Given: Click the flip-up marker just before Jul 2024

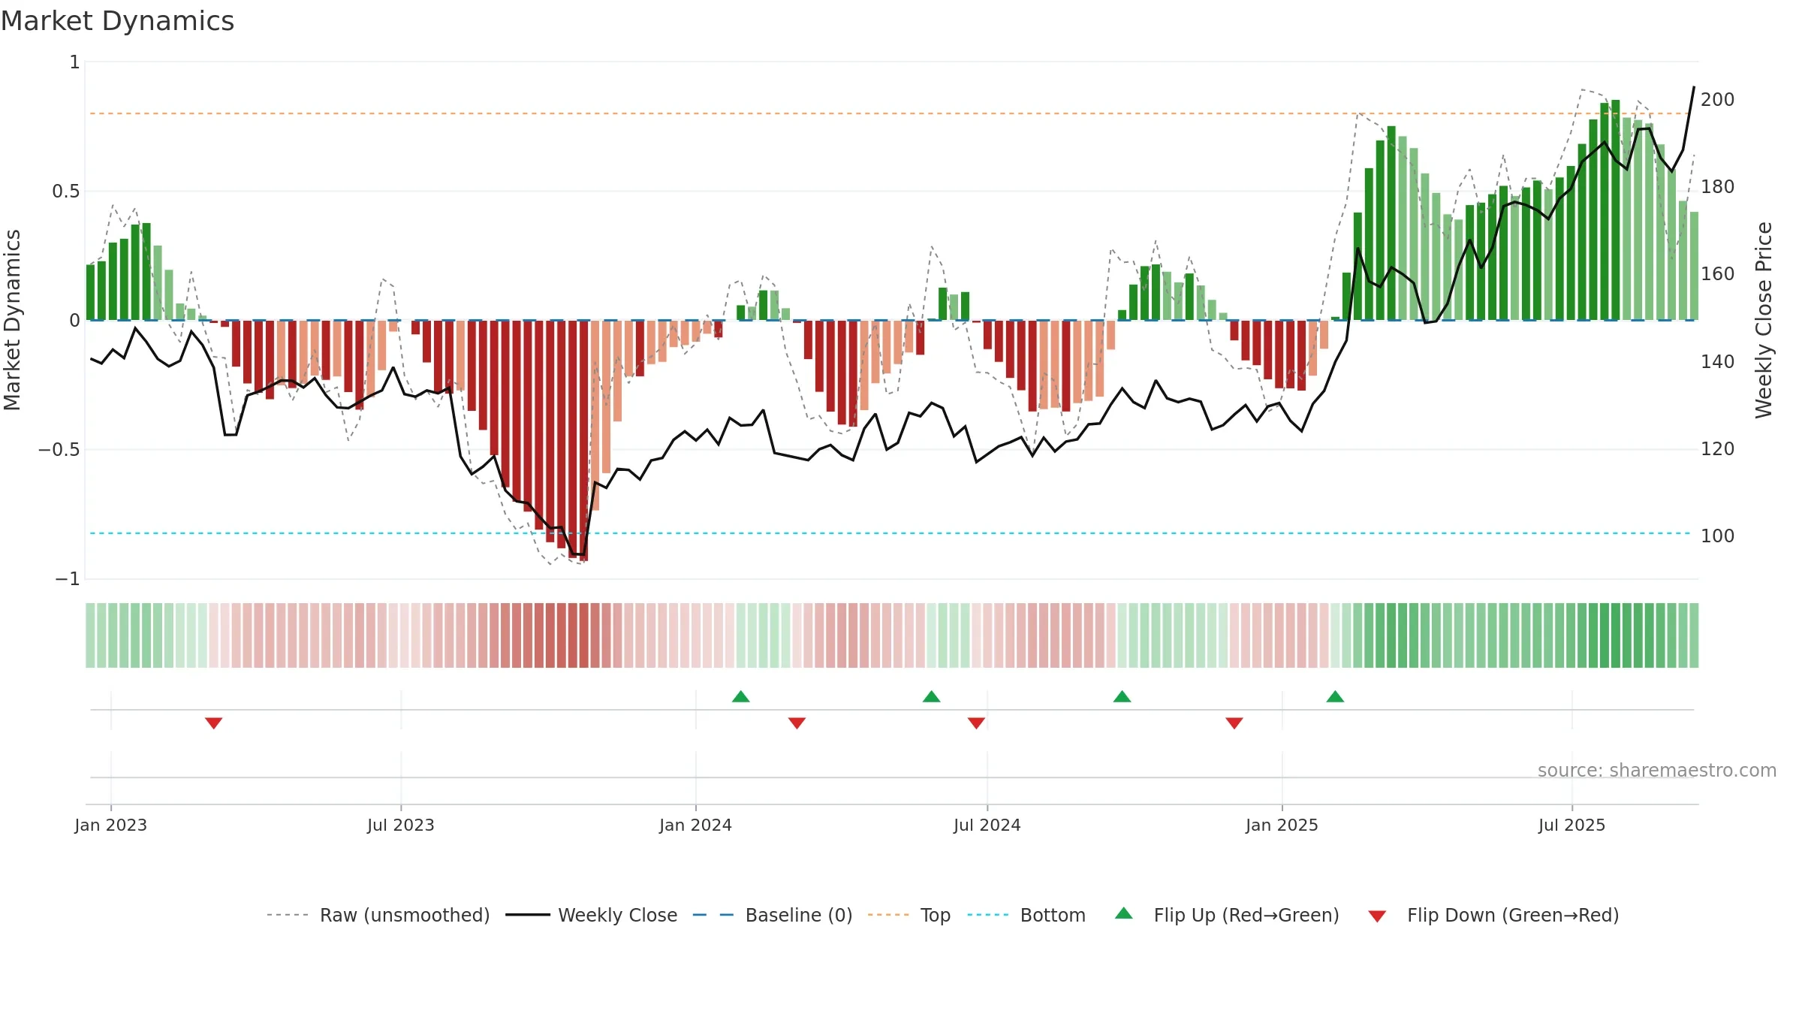Looking at the screenshot, I should click(x=932, y=696).
